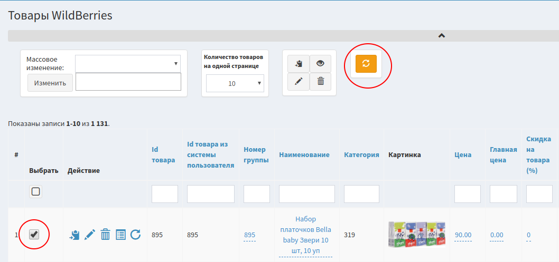Check the select-all checkbox in header

35,192
